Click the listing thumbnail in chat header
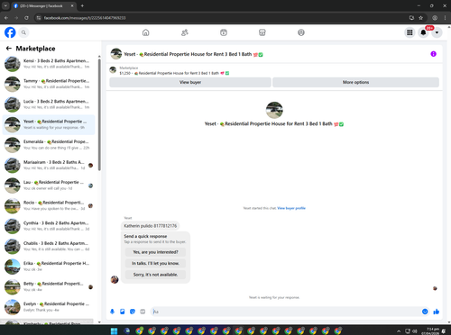451x335 pixels. coord(116,54)
